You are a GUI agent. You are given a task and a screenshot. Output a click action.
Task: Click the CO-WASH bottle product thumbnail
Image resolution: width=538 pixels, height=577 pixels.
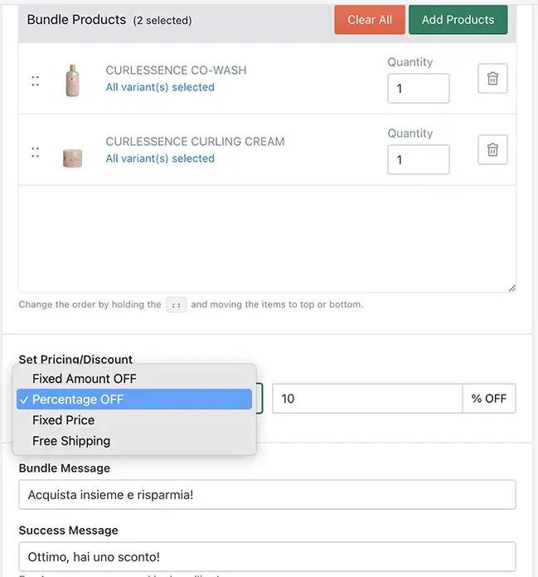pyautogui.click(x=72, y=80)
